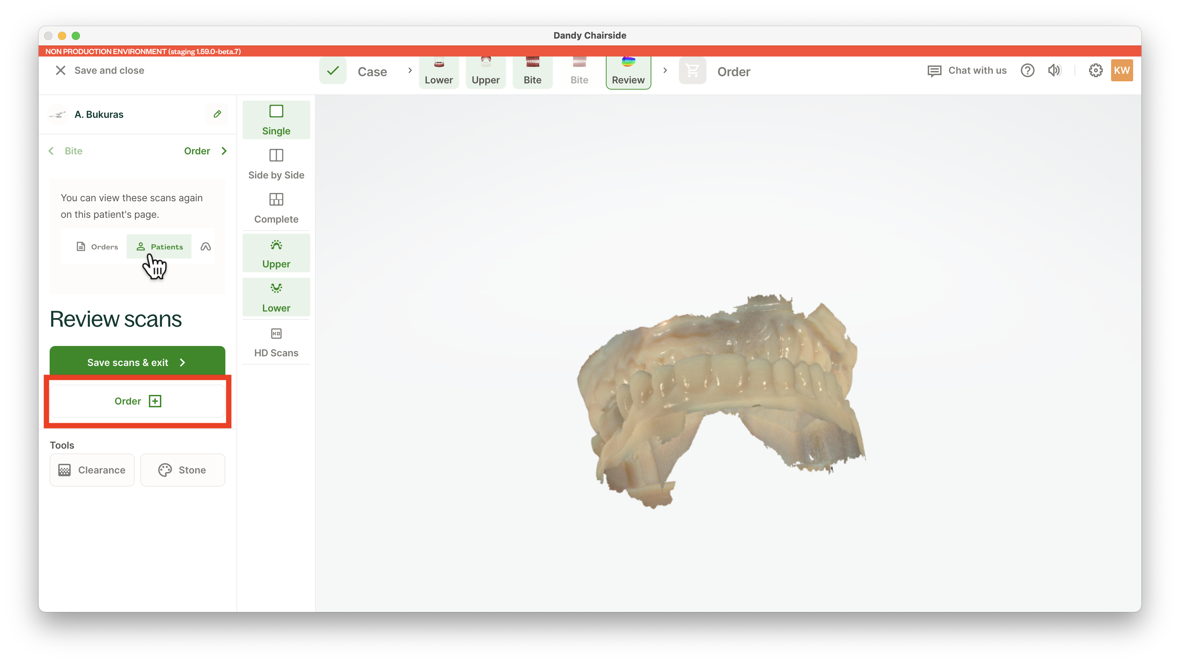The image size is (1180, 663).
Task: Click chevron arrow after Review step
Action: [665, 71]
